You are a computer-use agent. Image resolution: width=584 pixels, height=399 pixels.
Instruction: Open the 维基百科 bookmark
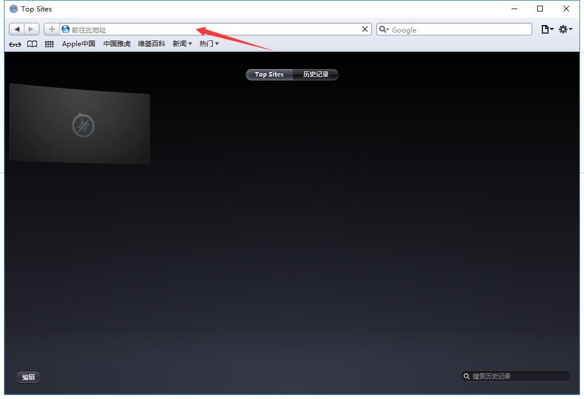click(x=152, y=43)
